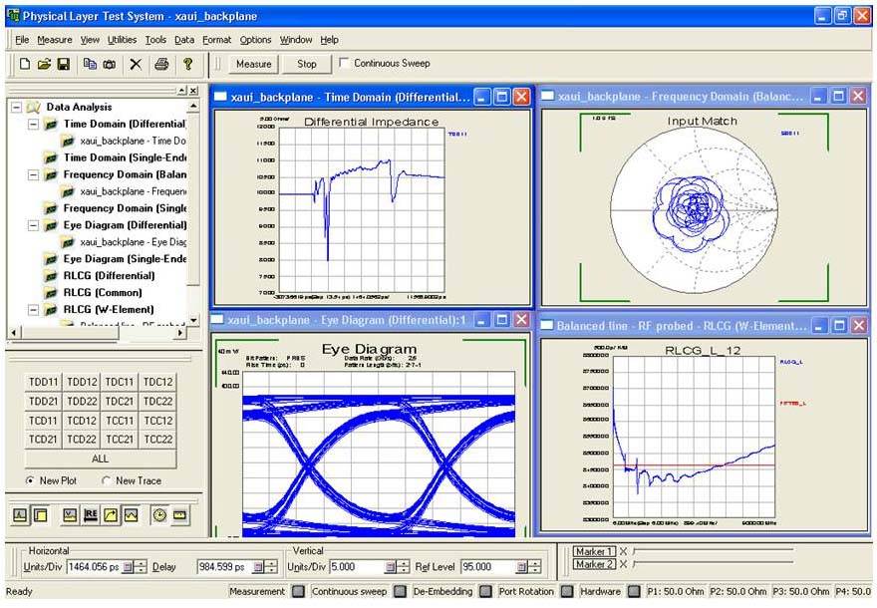Enable the Continuous Sweep checkbox
This screenshot has width=877, height=608.
click(344, 63)
